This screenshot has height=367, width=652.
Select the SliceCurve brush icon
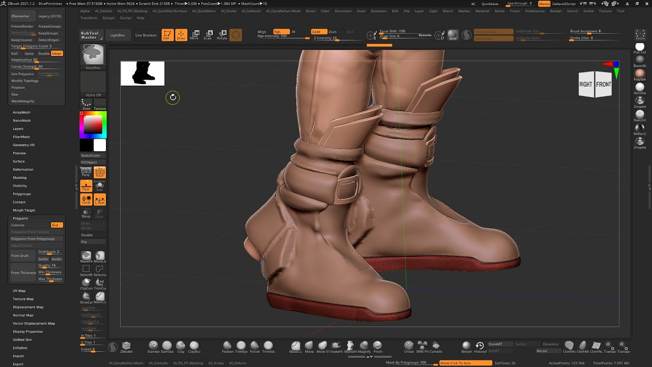point(86,298)
